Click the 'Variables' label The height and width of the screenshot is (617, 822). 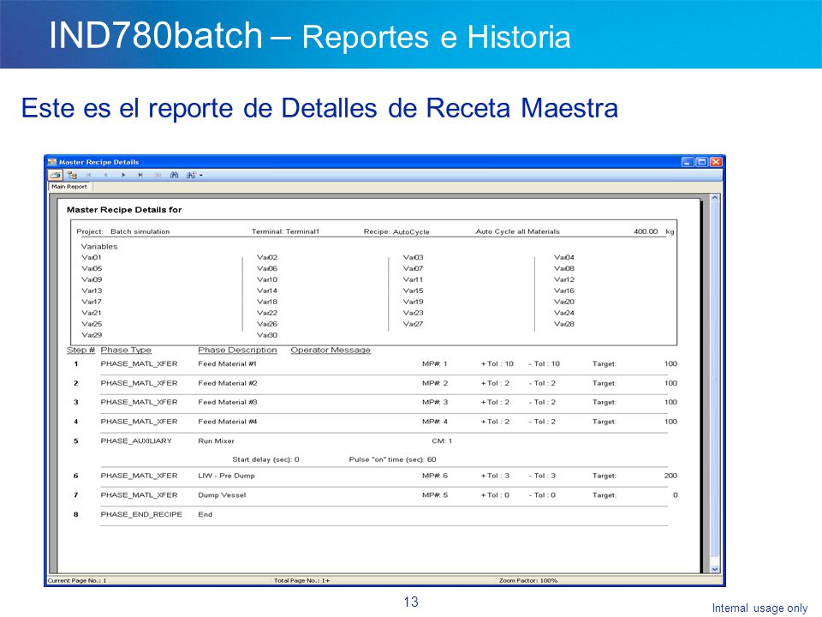point(99,247)
